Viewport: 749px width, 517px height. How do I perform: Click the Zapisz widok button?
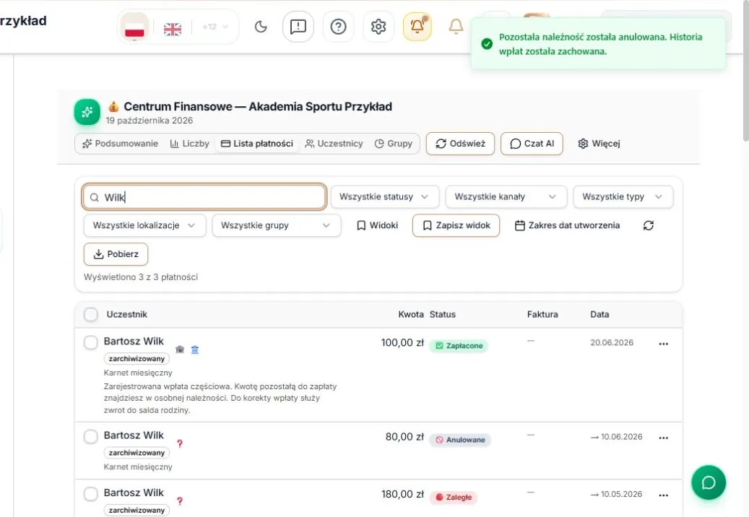point(456,225)
